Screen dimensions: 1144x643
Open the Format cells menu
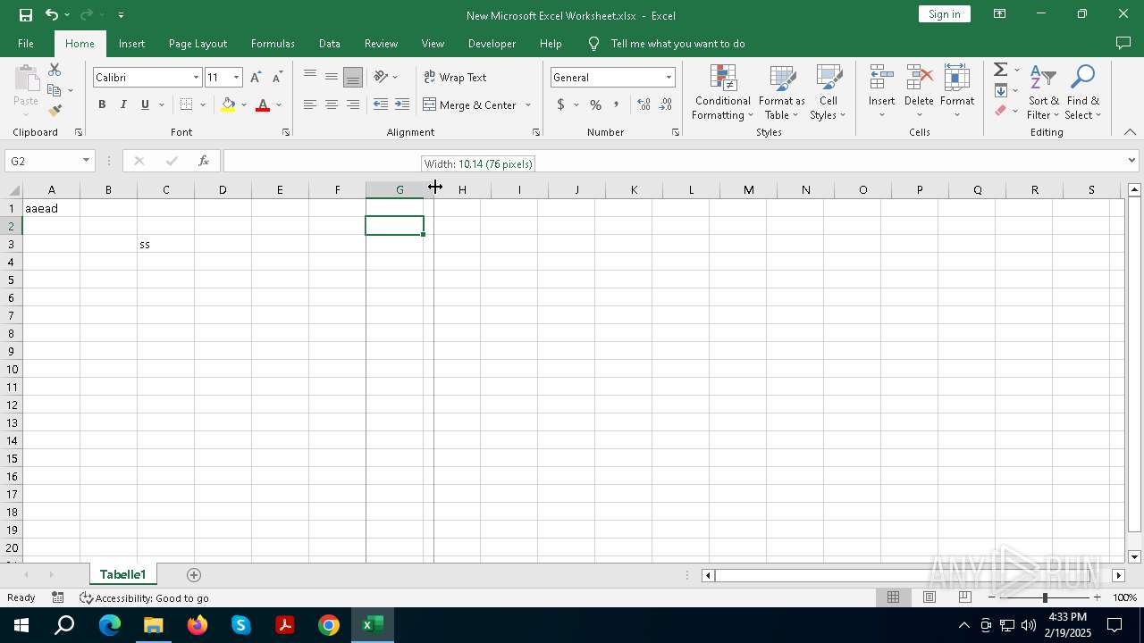tap(957, 92)
